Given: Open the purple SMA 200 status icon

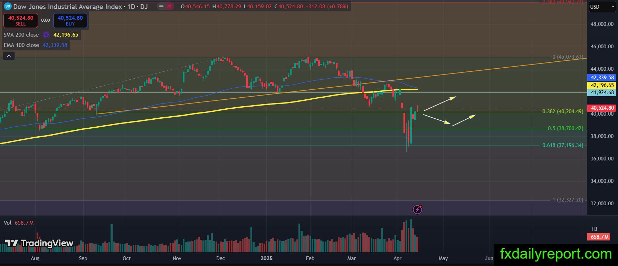Looking at the screenshot, I should [46, 35].
